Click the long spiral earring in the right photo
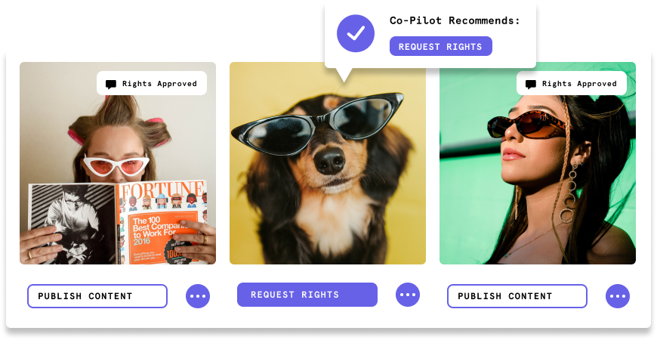Screen dimensions: 657x340 [571, 193]
